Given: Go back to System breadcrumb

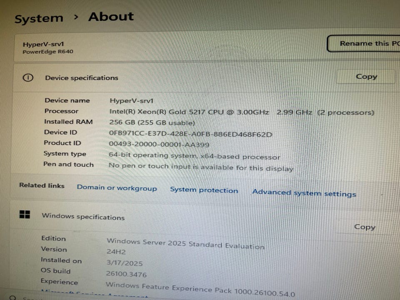Looking at the screenshot, I should coord(39,18).
